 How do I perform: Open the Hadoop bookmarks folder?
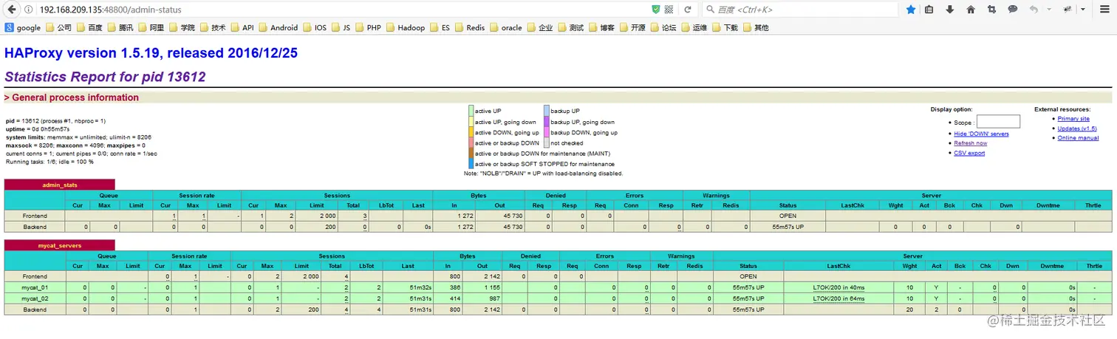pyautogui.click(x=406, y=27)
